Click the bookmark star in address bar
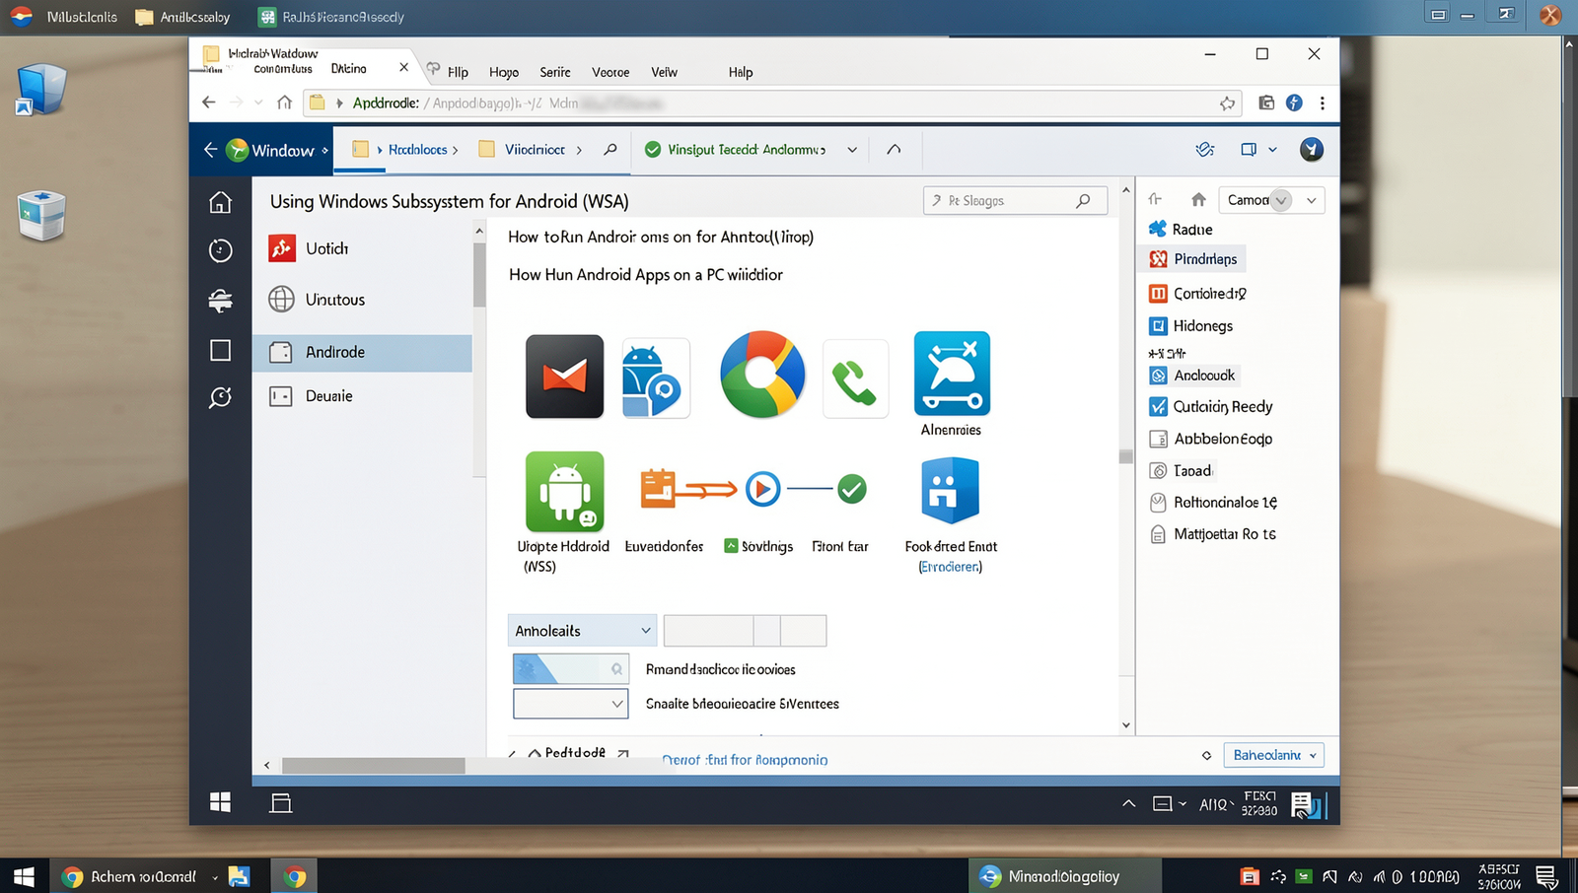 1227,103
